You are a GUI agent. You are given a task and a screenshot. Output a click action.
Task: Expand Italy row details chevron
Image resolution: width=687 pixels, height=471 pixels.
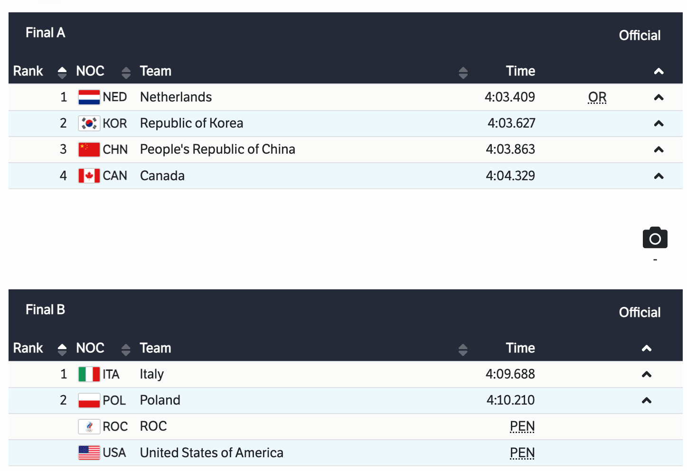(646, 375)
